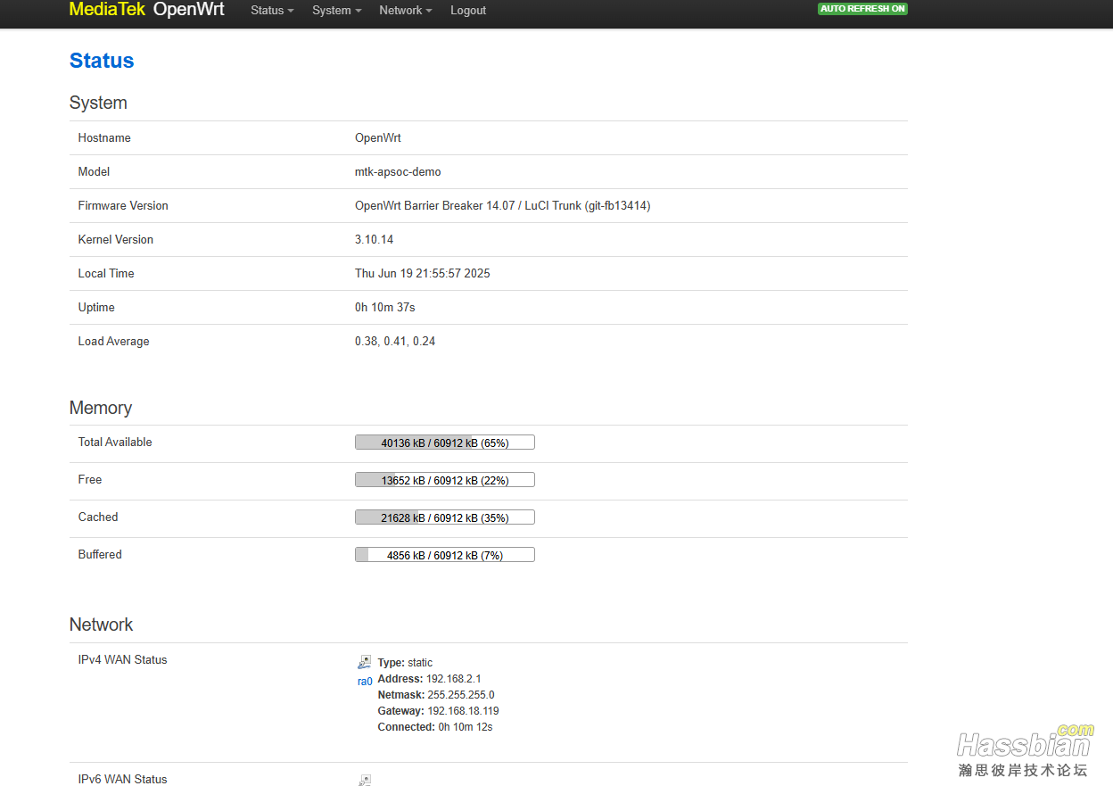Click the IPv4 WAN interface icon above ra0
The width and height of the screenshot is (1113, 786).
pyautogui.click(x=365, y=662)
